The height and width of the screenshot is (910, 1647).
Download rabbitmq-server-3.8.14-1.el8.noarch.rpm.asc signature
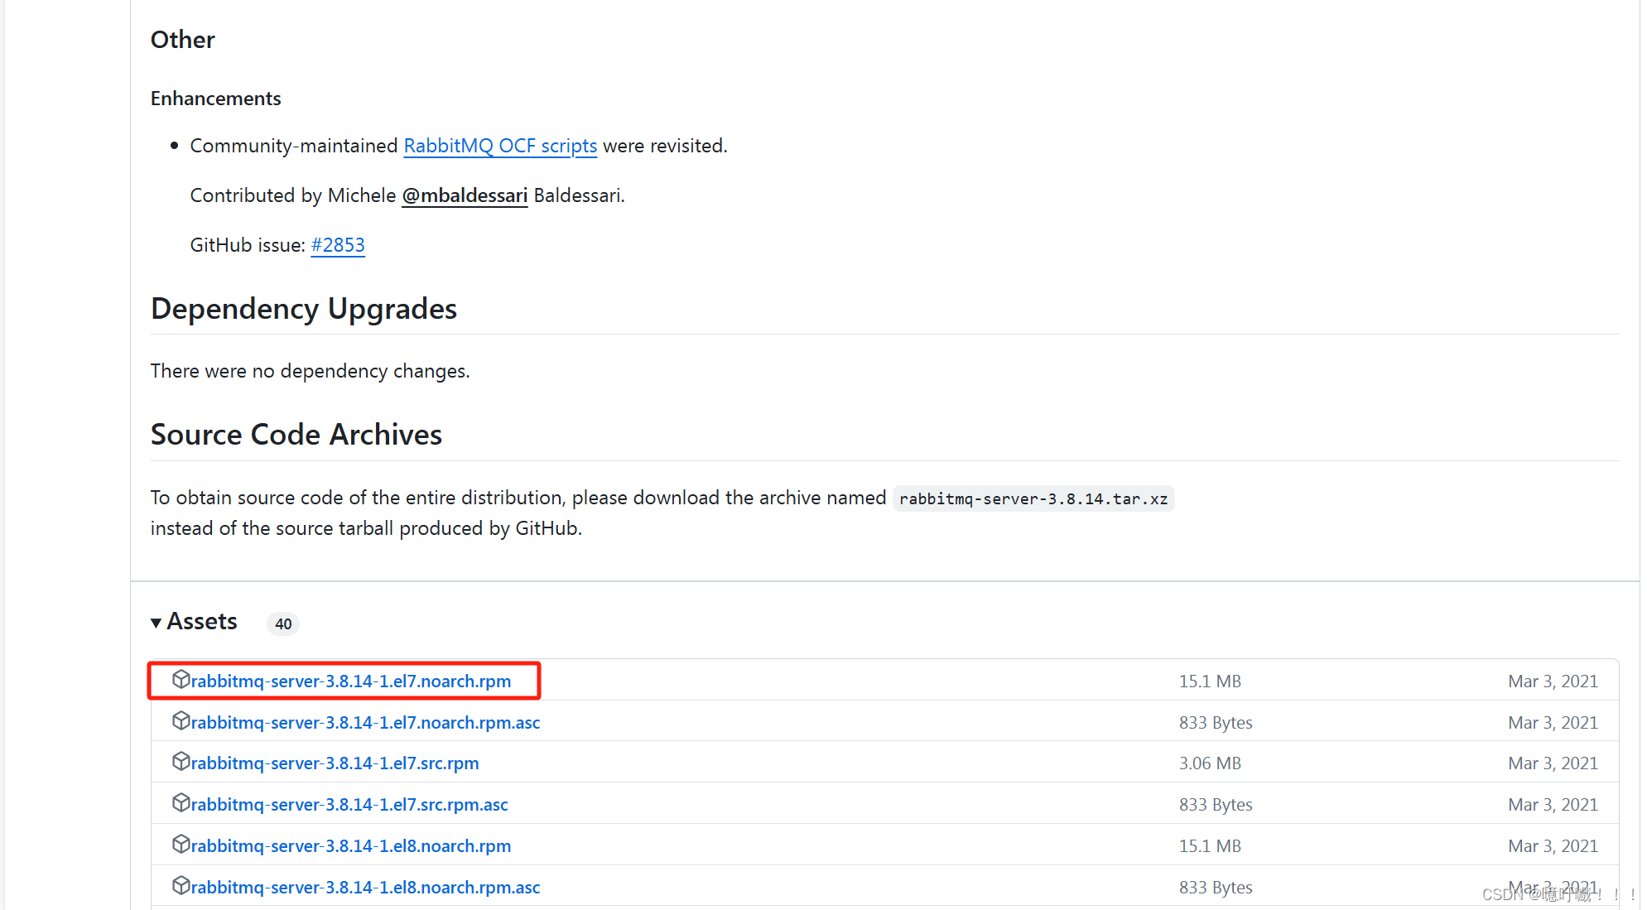(x=365, y=888)
